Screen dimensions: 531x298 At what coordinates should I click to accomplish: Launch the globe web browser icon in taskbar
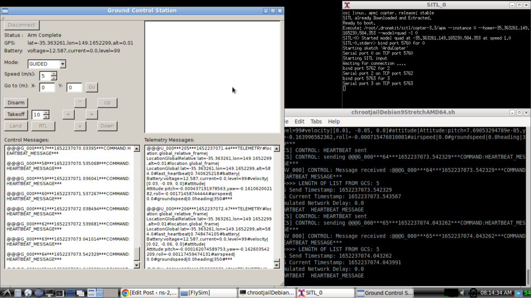(29, 292)
